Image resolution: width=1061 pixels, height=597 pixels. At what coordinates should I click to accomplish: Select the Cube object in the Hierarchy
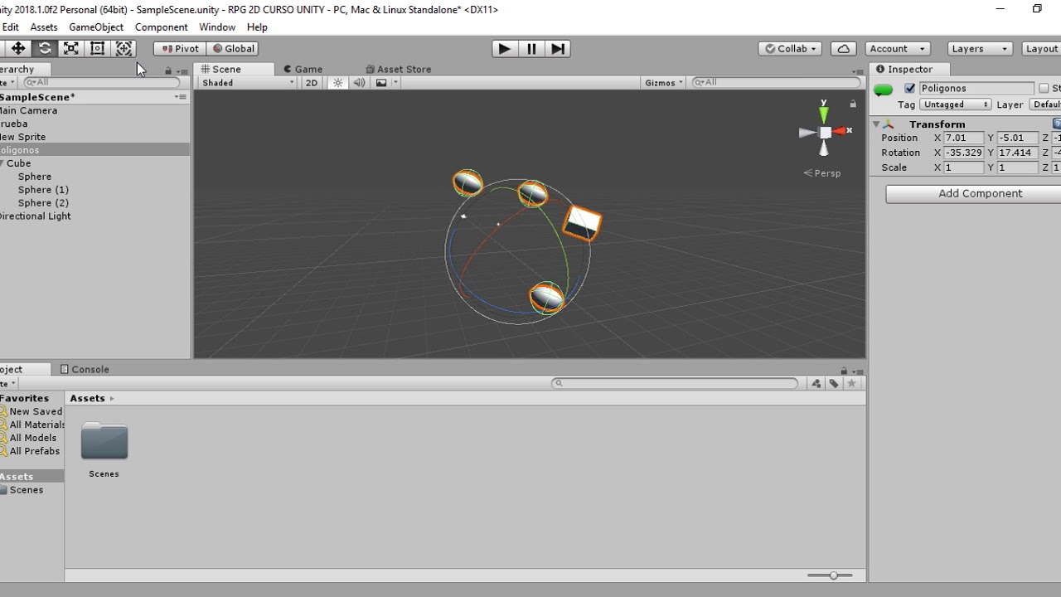click(x=94, y=163)
